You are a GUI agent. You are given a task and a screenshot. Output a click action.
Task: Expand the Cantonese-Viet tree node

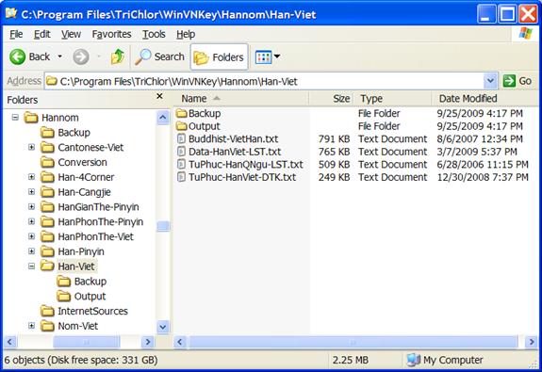pos(31,147)
